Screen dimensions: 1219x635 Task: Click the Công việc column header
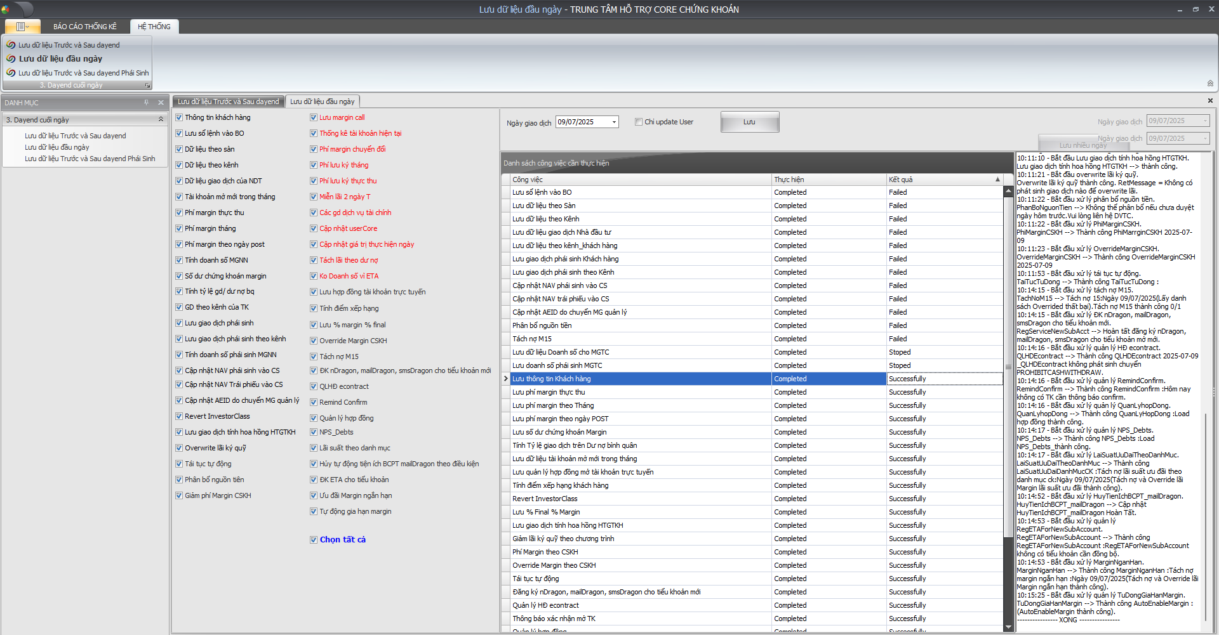coord(641,180)
